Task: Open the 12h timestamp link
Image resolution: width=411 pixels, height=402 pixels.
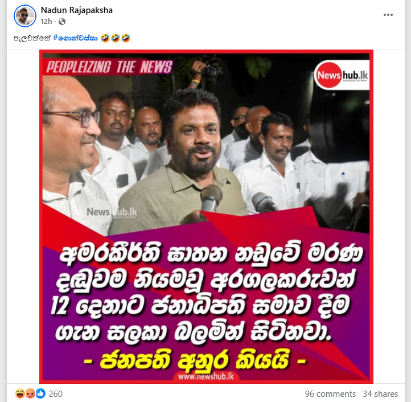Action: tap(46, 22)
